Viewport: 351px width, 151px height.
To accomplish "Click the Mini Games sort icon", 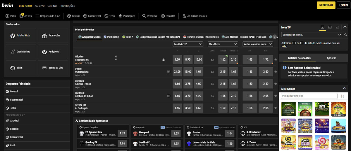I will pos(343,96).
